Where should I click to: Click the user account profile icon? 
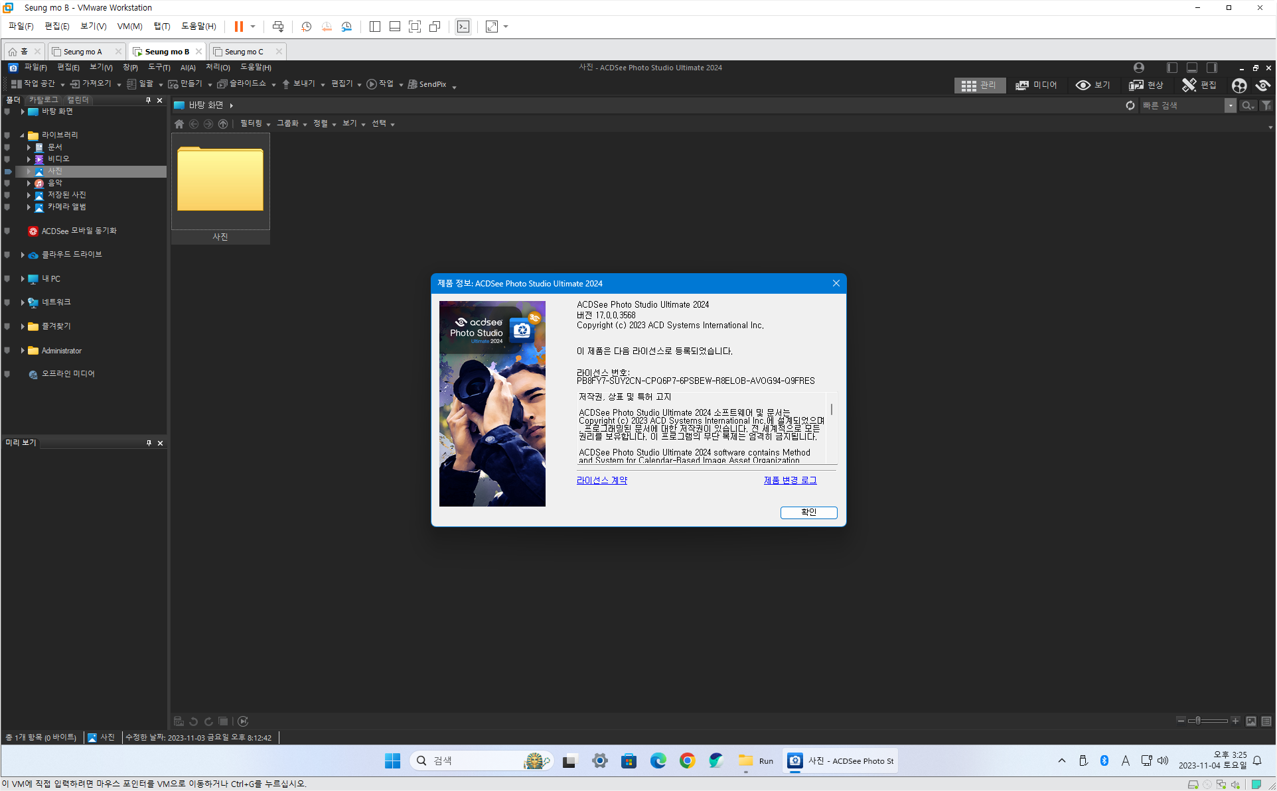pos(1139,68)
